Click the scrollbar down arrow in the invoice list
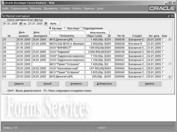The image size is (177, 132). pos(170,77)
